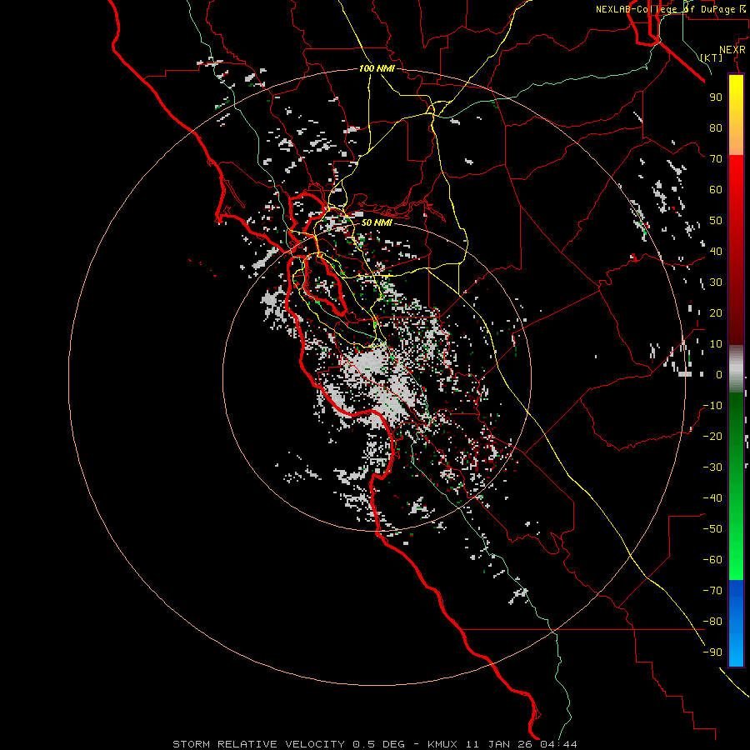This screenshot has width=750, height=750.
Task: Click the gray zero-velocity segment of the color bar
Action: [736, 369]
